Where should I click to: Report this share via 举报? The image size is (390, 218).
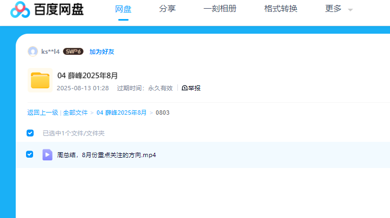(191, 88)
